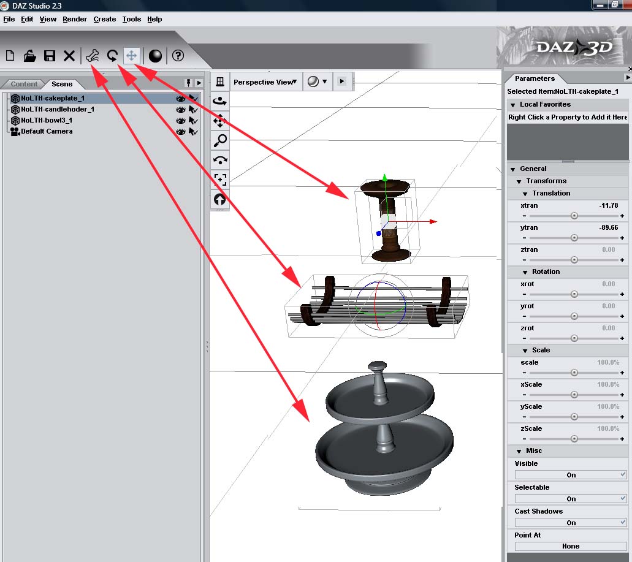Image resolution: width=632 pixels, height=562 pixels.
Task: Select the Translate tool in the toolbar
Action: point(131,56)
